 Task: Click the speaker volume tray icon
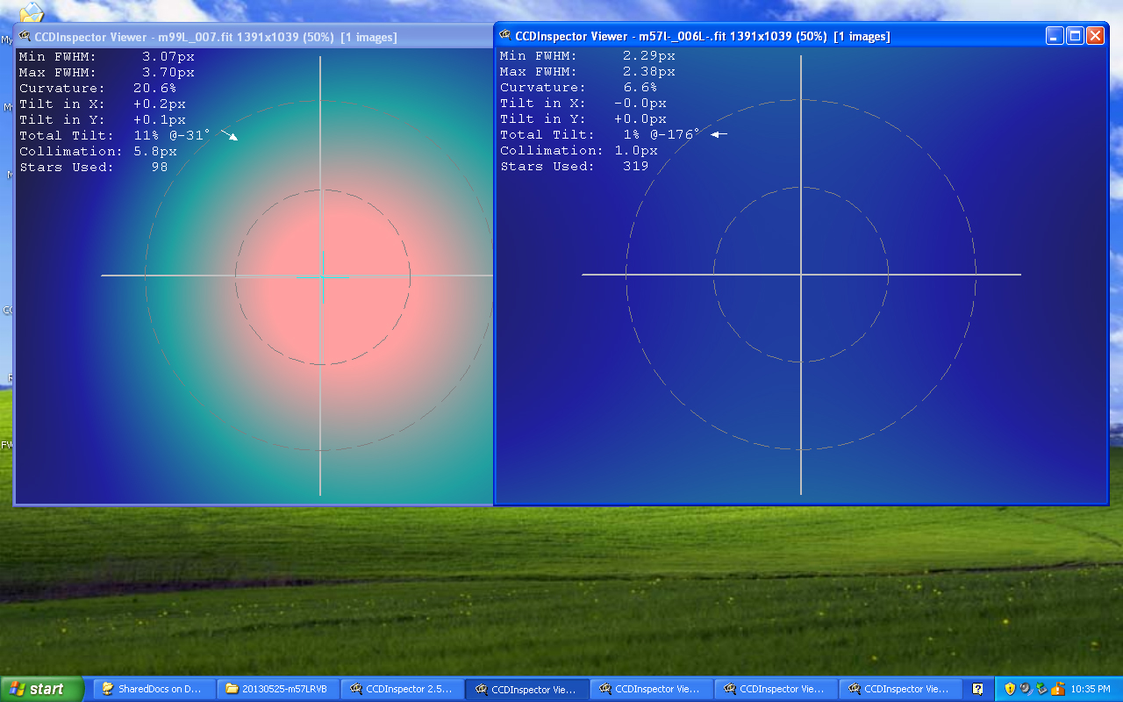pos(1025,689)
